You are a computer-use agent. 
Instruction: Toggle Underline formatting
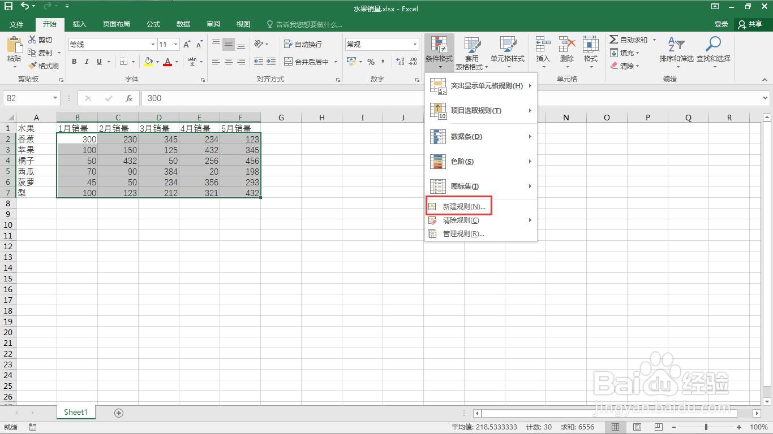coord(99,62)
